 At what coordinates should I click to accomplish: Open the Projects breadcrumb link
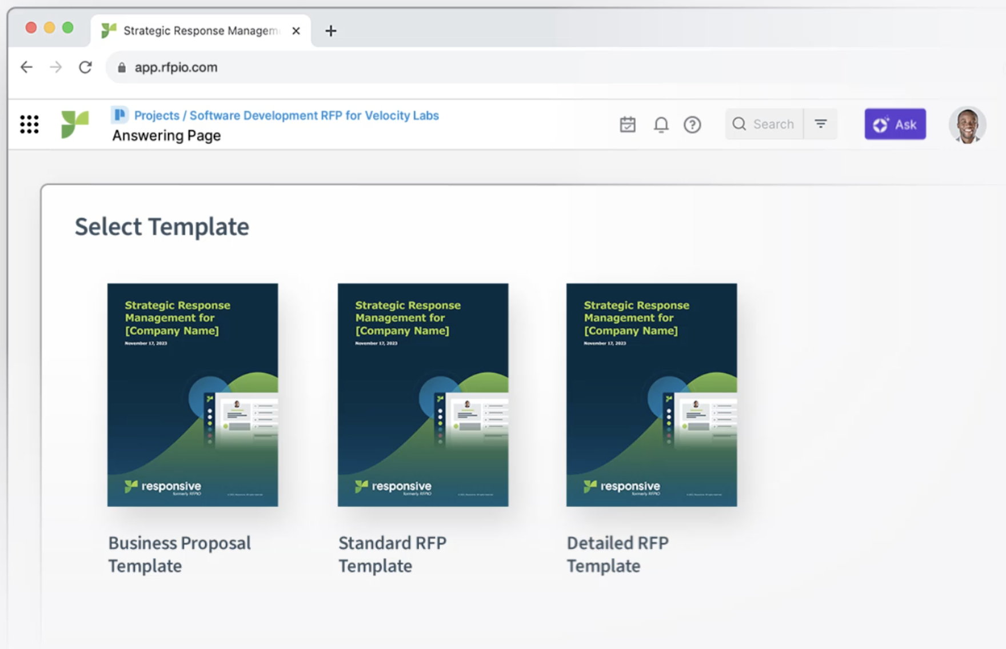(x=157, y=115)
